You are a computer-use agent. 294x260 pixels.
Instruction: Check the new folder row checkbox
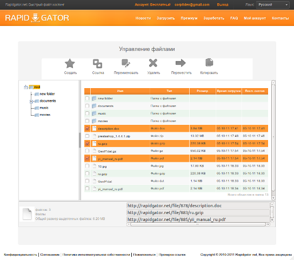(87, 98)
